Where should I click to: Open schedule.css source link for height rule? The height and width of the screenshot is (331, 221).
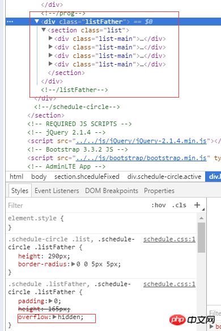169,239
